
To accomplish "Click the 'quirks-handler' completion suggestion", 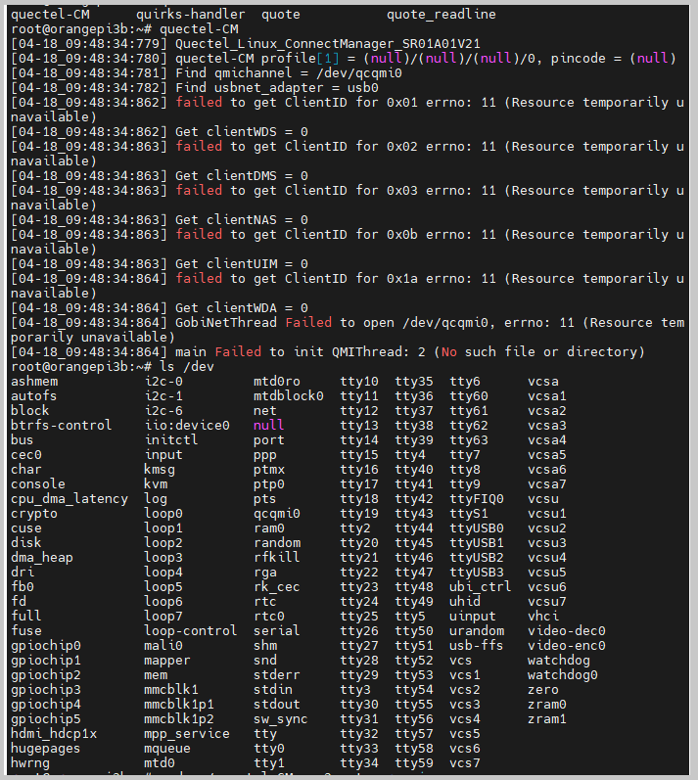I will click(191, 15).
